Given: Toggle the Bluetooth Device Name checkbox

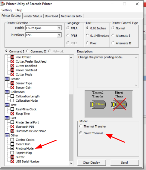Looking at the screenshot, I should 12,131.
